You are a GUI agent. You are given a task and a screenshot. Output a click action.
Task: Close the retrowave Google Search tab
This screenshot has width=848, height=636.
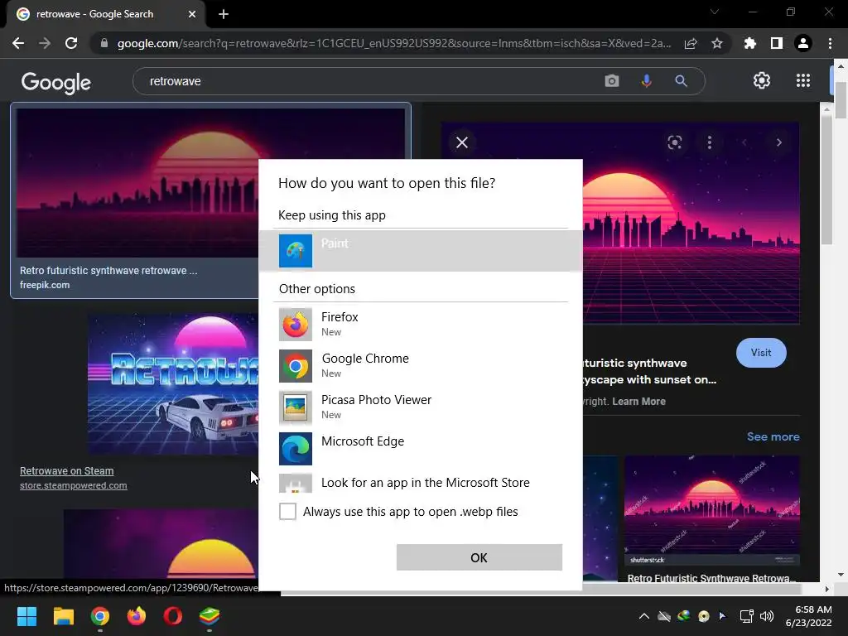(192, 14)
